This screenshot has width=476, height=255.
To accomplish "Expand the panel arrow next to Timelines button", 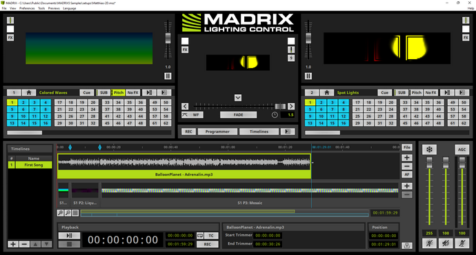I will coord(288,131).
